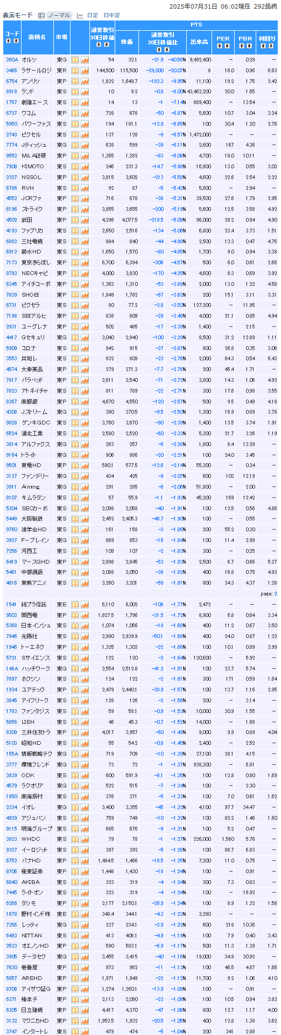Open stock code 3132 link

tap(12, 1021)
